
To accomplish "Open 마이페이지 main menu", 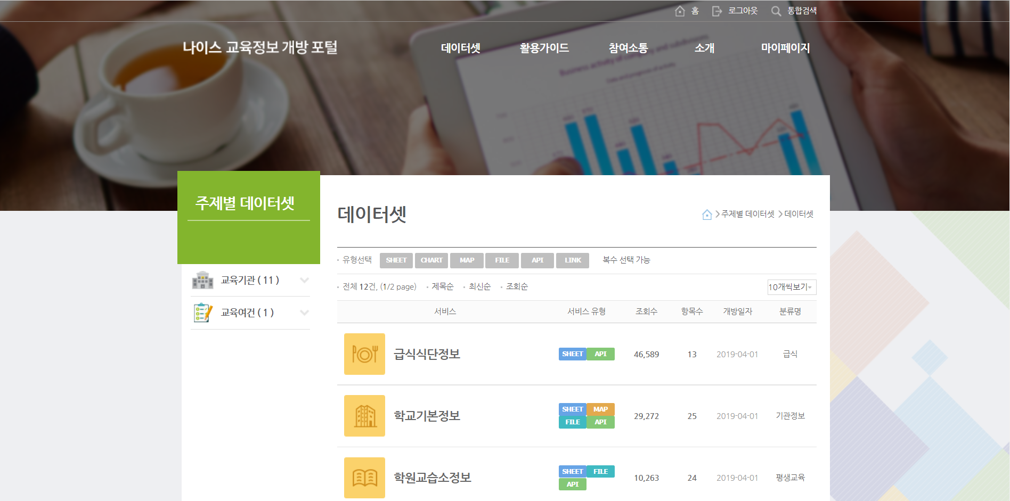I will pos(785,48).
